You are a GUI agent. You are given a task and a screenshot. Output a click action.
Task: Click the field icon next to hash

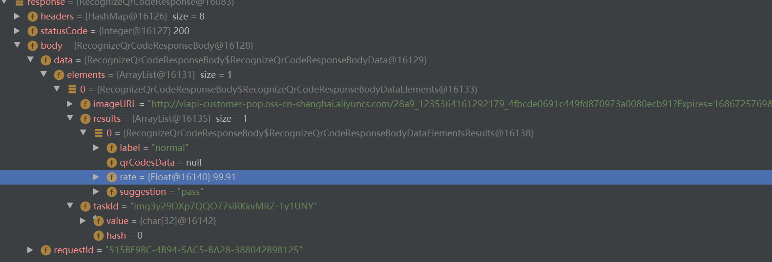click(99, 236)
